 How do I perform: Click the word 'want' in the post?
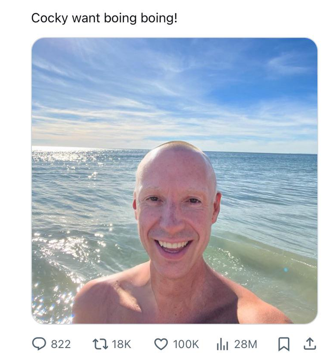pos(86,18)
